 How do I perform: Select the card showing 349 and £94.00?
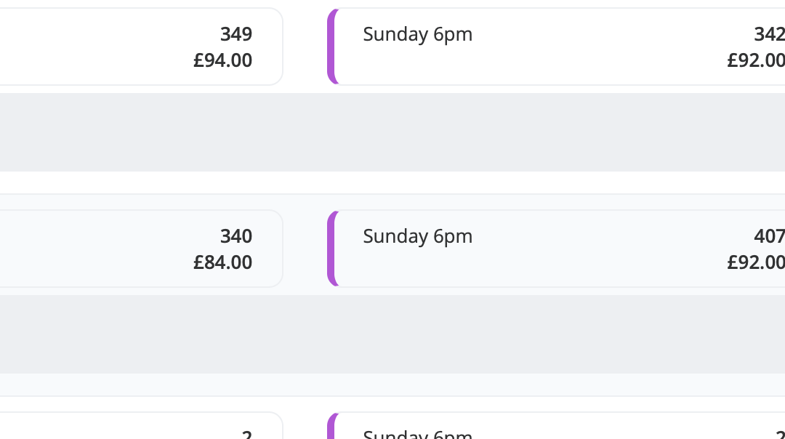[x=141, y=47]
